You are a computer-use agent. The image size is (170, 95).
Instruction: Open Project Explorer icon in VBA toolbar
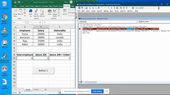pos(121,8)
